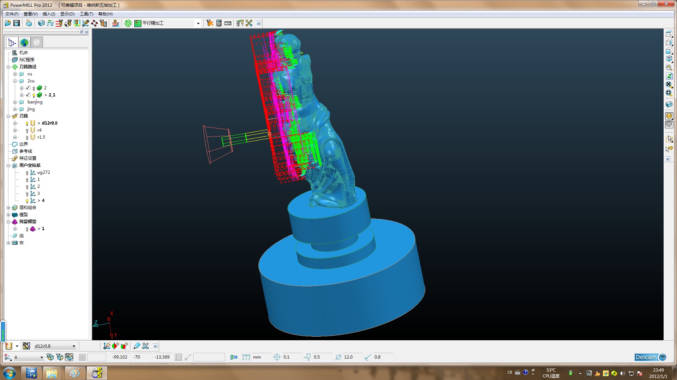This screenshot has height=380, width=677.
Task: Switch to the recycle bin tab
Action: (x=36, y=43)
